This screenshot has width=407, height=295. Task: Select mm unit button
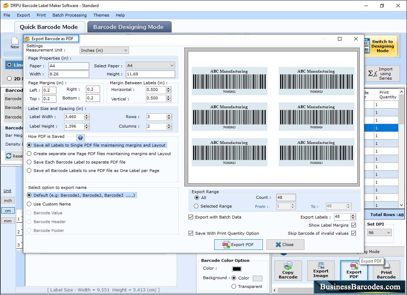(8, 221)
